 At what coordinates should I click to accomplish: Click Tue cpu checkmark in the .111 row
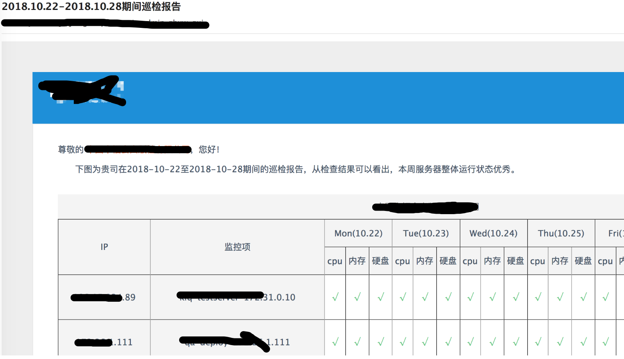[403, 341]
